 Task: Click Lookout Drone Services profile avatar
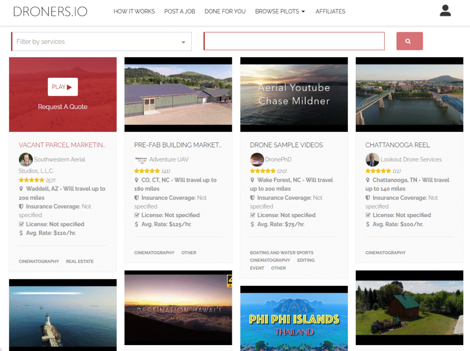pos(372,159)
